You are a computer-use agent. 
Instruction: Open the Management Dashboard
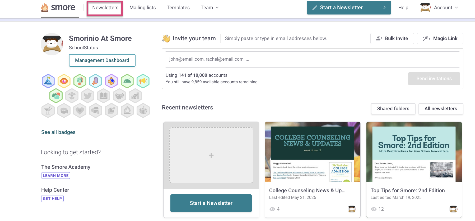coord(102,60)
